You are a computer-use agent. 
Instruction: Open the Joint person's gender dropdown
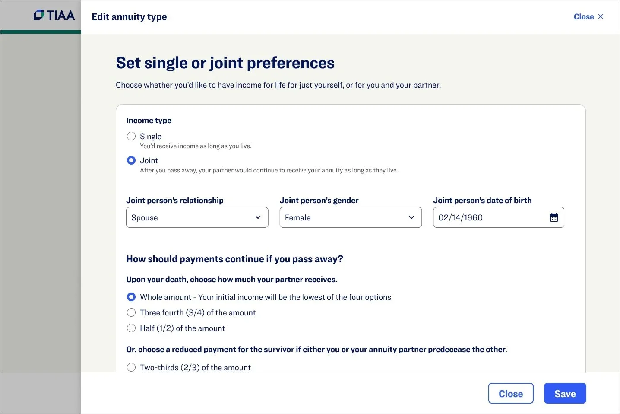pos(350,218)
